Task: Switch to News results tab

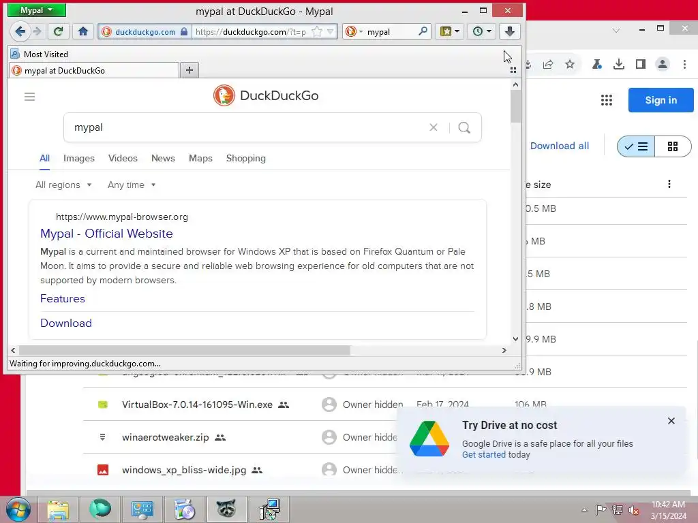Action: point(163,158)
